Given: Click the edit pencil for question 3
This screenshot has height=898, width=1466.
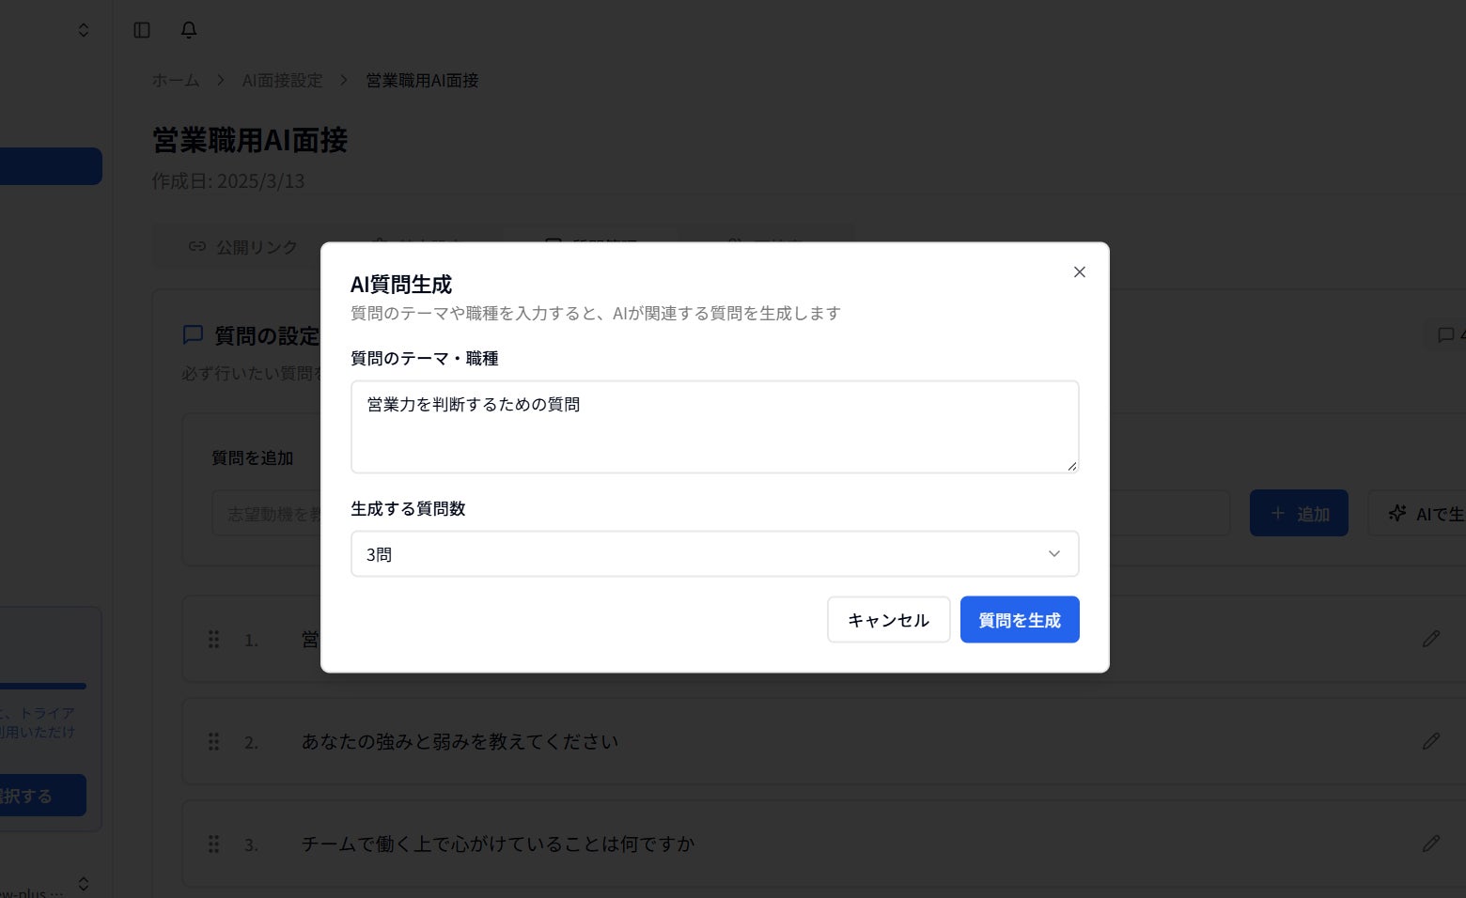Looking at the screenshot, I should [x=1430, y=844].
